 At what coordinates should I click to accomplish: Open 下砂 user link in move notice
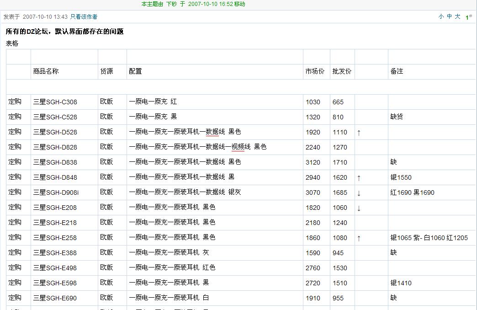tap(171, 4)
